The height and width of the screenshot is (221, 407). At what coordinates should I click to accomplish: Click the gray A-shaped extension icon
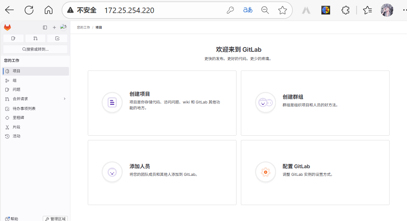point(306,10)
